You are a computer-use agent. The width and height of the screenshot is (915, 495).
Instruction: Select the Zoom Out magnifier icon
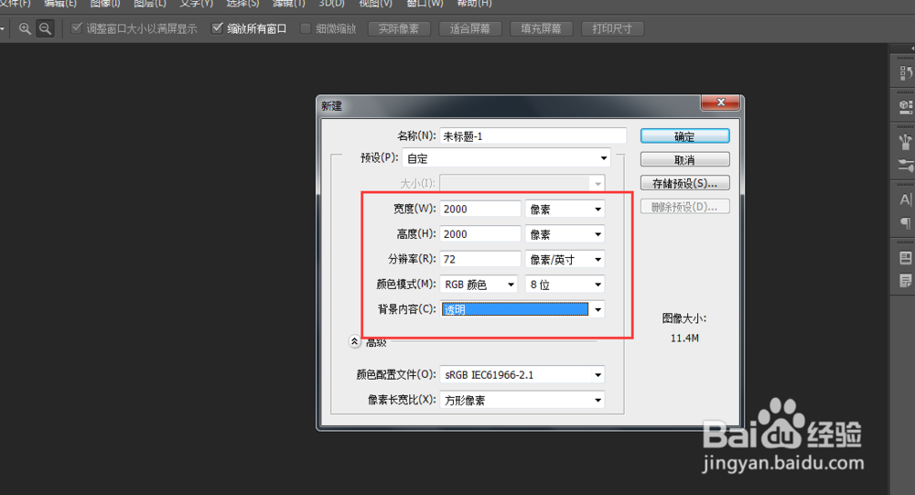[45, 28]
